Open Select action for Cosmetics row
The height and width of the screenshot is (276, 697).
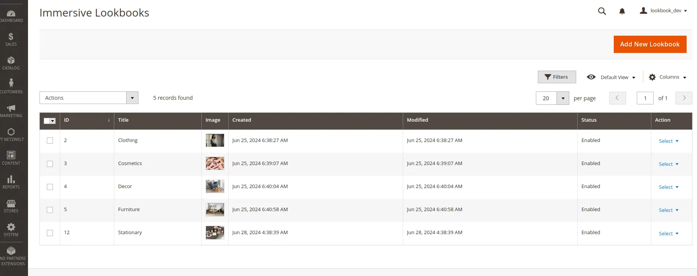668,164
